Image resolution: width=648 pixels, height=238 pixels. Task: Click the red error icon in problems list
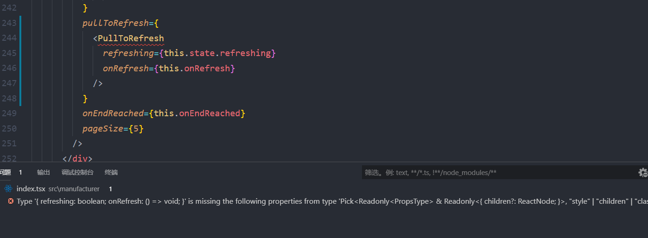(11, 201)
